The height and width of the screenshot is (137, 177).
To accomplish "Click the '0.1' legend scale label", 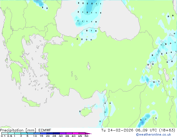I will [x=3, y=136].
